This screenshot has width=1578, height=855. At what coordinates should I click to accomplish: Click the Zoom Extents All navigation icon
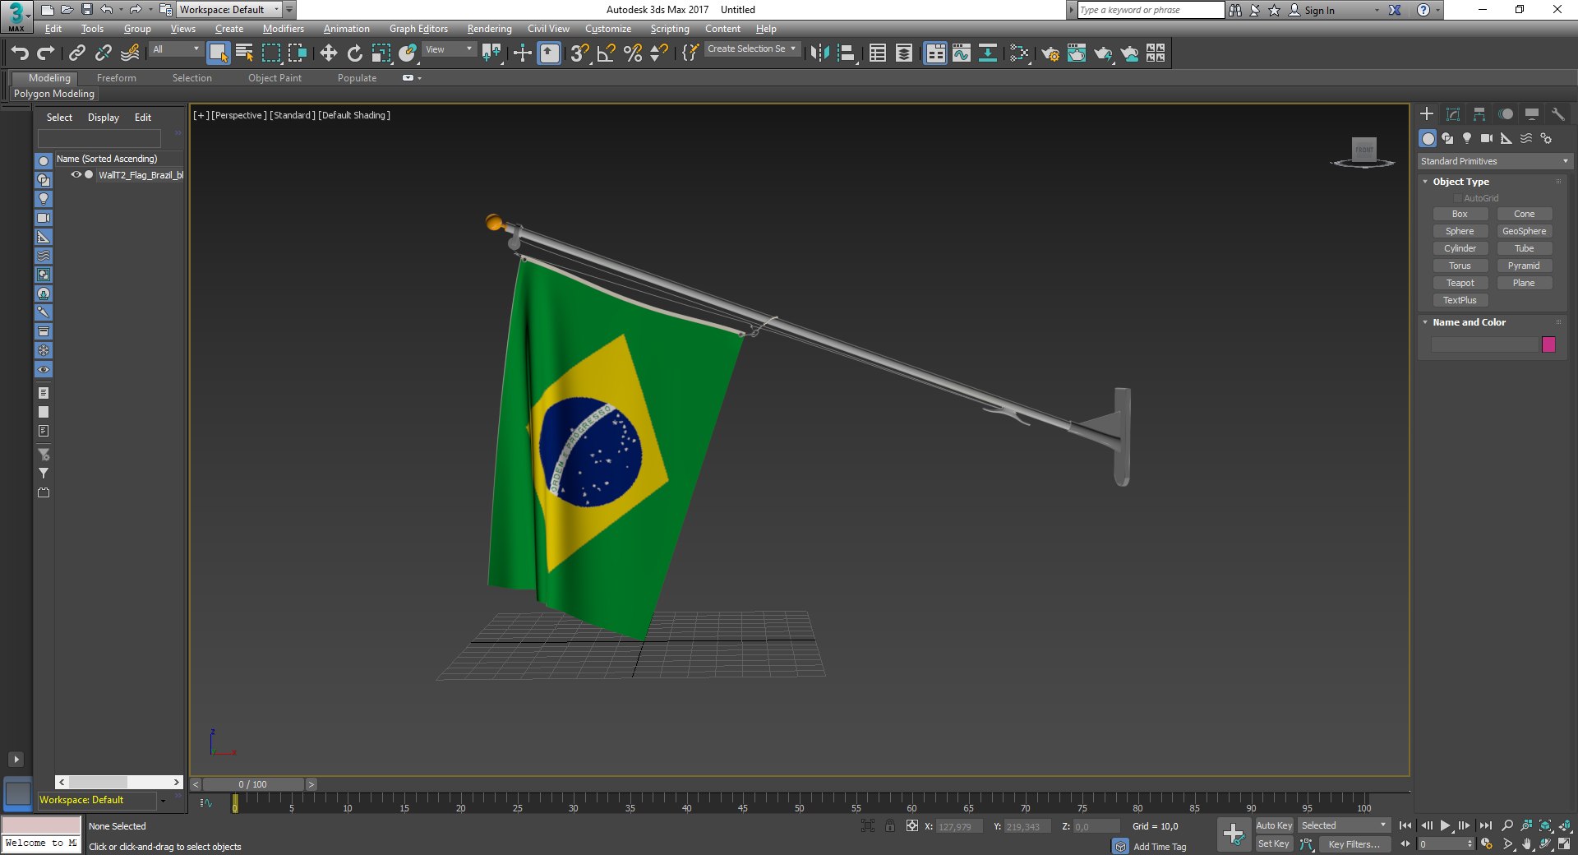pos(1565,825)
